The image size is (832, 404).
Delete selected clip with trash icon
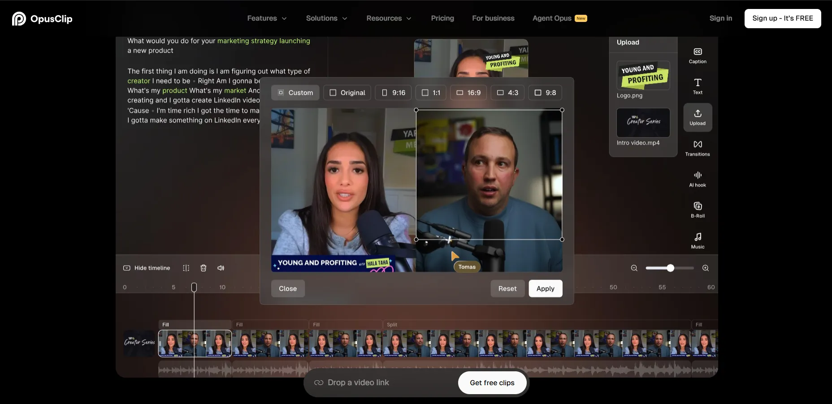click(204, 268)
